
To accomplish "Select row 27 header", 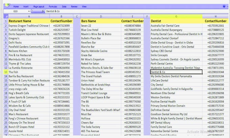I will pos(6,131).
